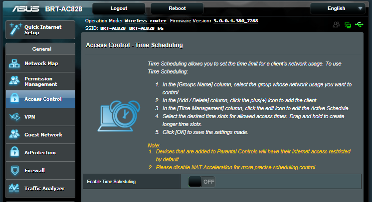The height and width of the screenshot is (202, 372).
Task: Click the Guest Network icon
Action: pos(15,135)
